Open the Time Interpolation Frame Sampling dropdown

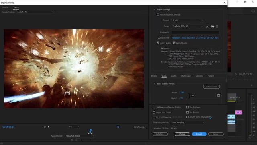pyautogui.click(x=187, y=122)
